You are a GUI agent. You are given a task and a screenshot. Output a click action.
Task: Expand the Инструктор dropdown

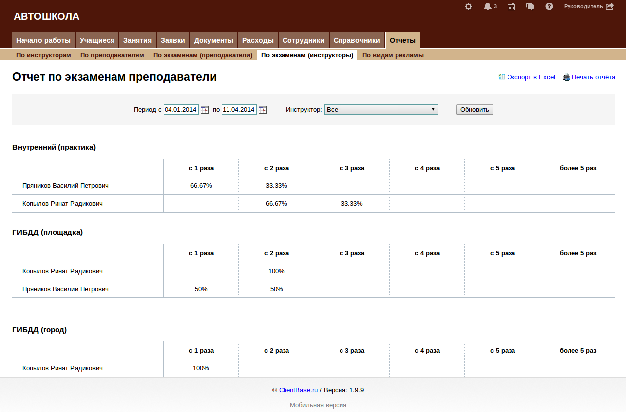click(381, 110)
